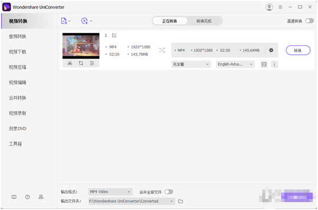This screenshot has width=318, height=210.
Task: Click the scissors trim icon
Action: pos(70,63)
